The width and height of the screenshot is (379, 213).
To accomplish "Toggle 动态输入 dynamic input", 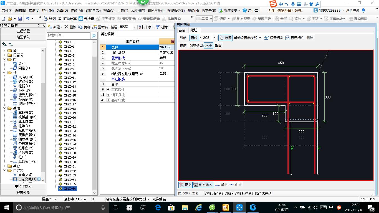I will click(203, 185).
